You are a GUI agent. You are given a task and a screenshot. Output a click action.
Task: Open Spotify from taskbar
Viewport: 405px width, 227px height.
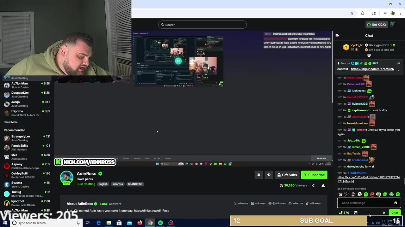tap(160, 223)
